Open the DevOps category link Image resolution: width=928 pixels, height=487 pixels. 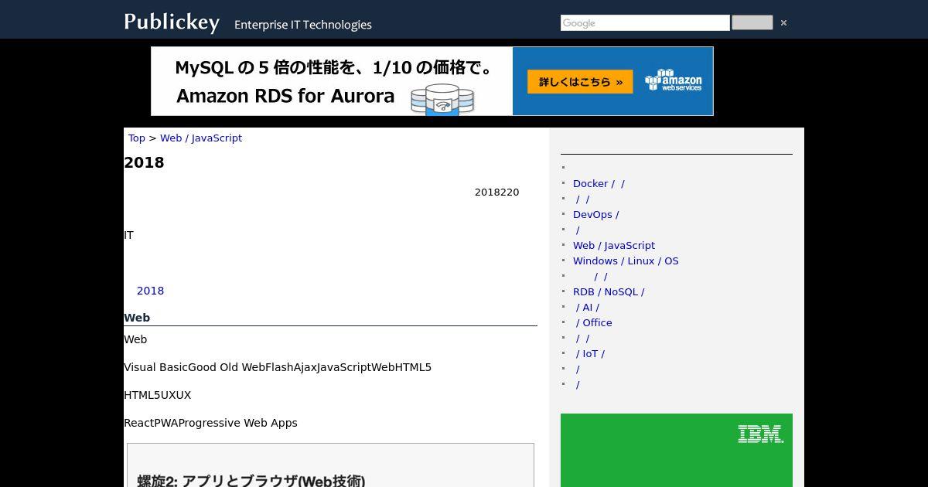point(595,214)
